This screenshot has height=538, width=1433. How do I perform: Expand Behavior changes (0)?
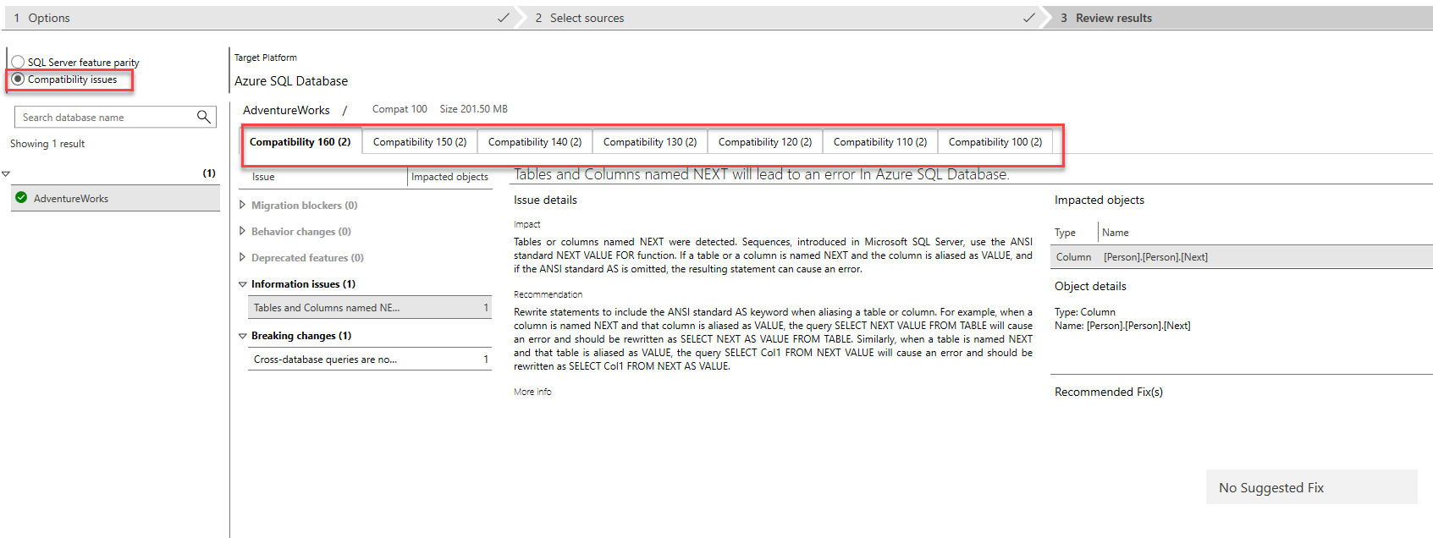pyautogui.click(x=243, y=231)
